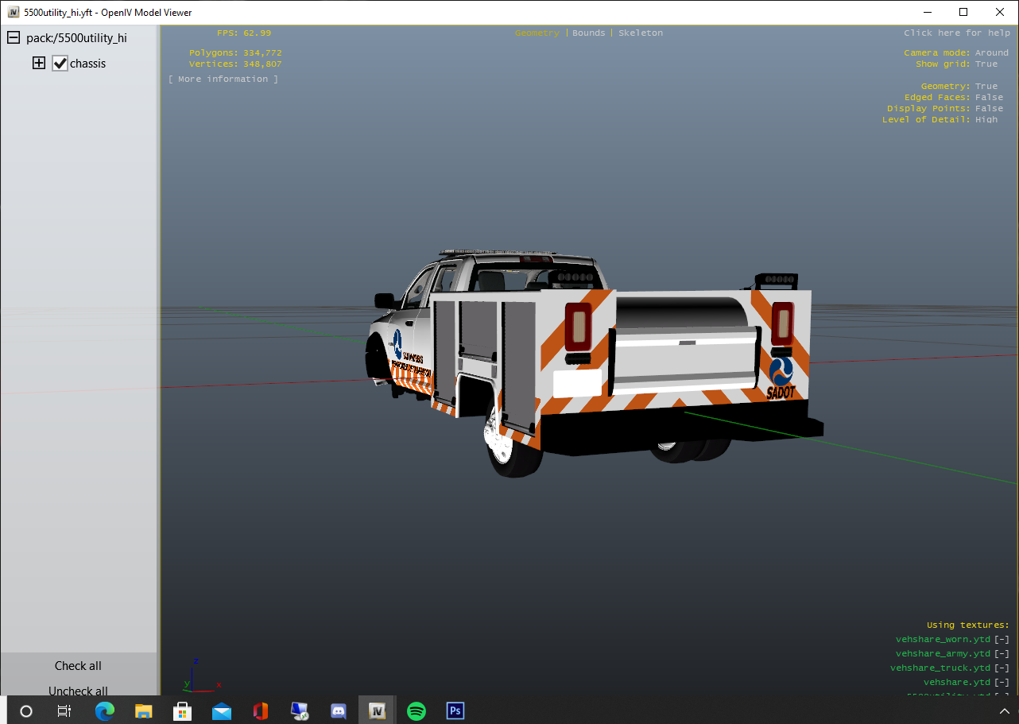Open the Mail app from the taskbar
The width and height of the screenshot is (1019, 724).
click(222, 710)
